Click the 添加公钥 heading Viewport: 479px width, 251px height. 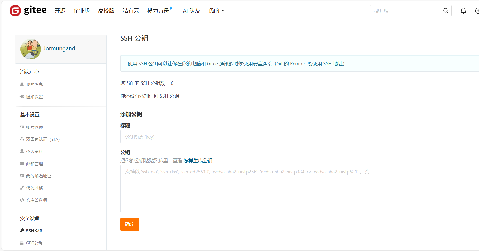[x=131, y=114]
